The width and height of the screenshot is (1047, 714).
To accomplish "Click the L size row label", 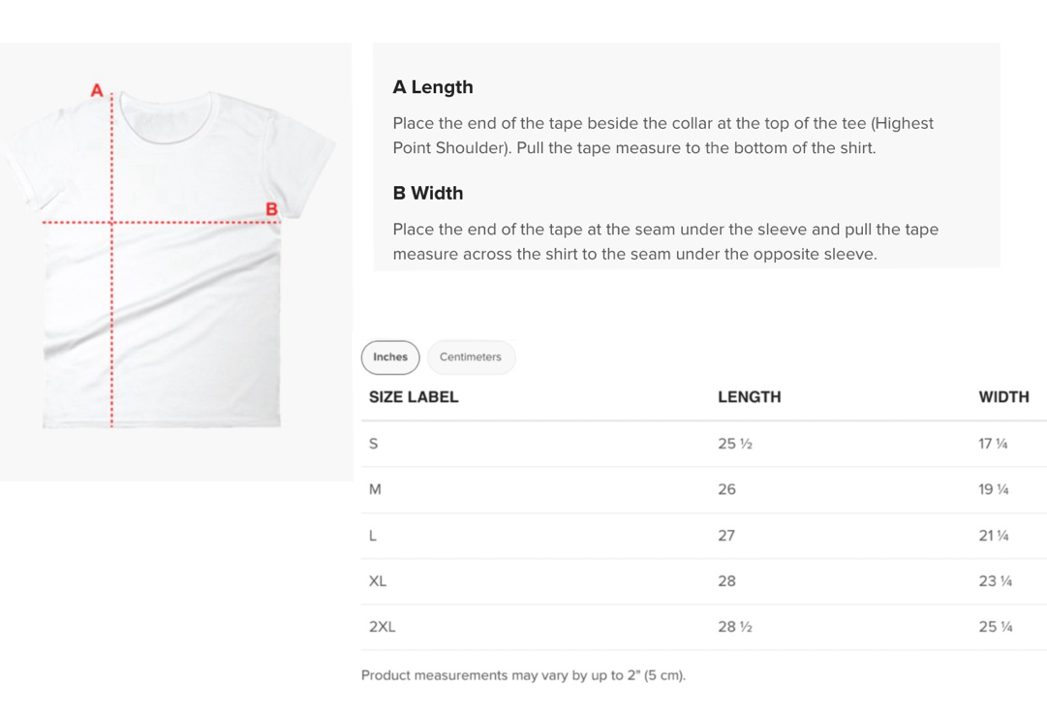I will point(373,536).
